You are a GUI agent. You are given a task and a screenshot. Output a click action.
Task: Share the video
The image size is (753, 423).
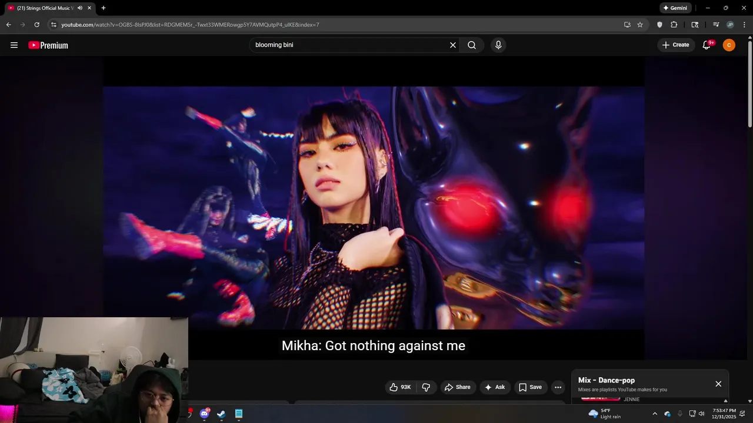click(x=457, y=387)
